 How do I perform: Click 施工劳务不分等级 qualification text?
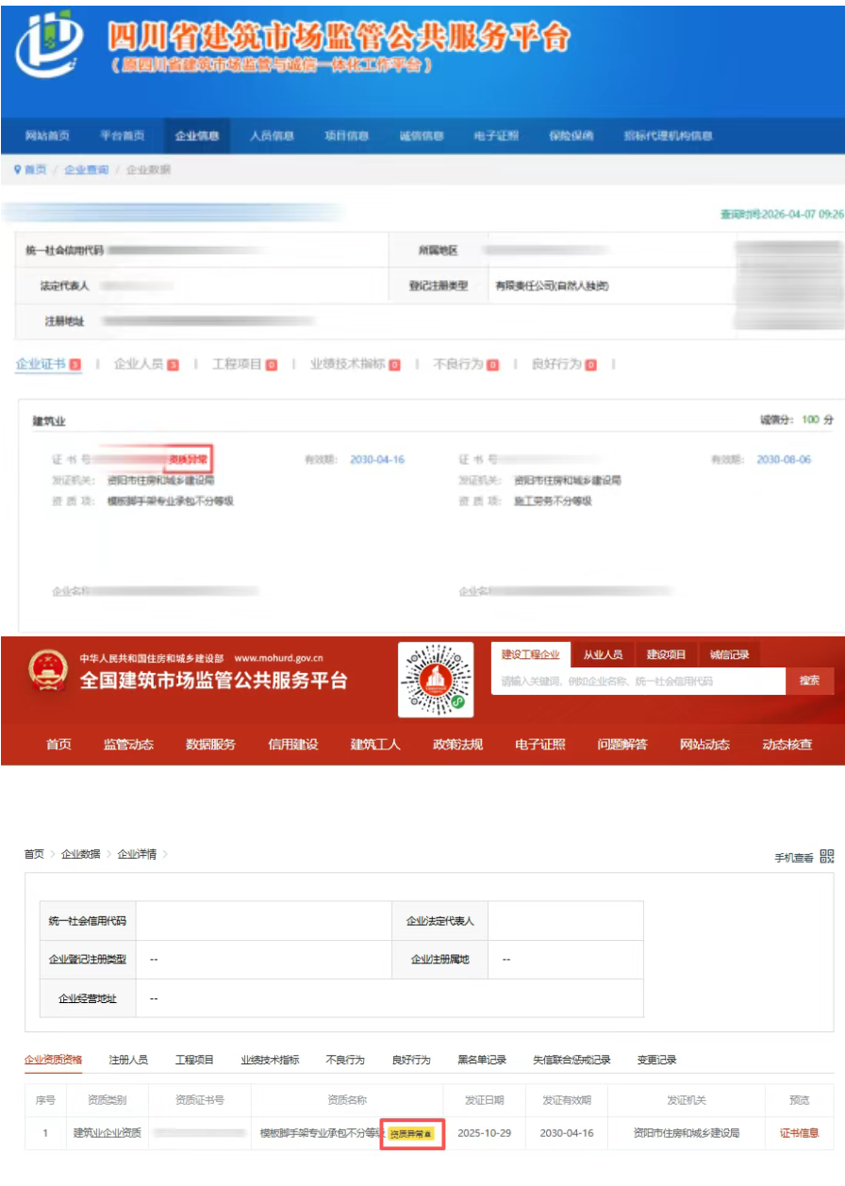click(553, 501)
